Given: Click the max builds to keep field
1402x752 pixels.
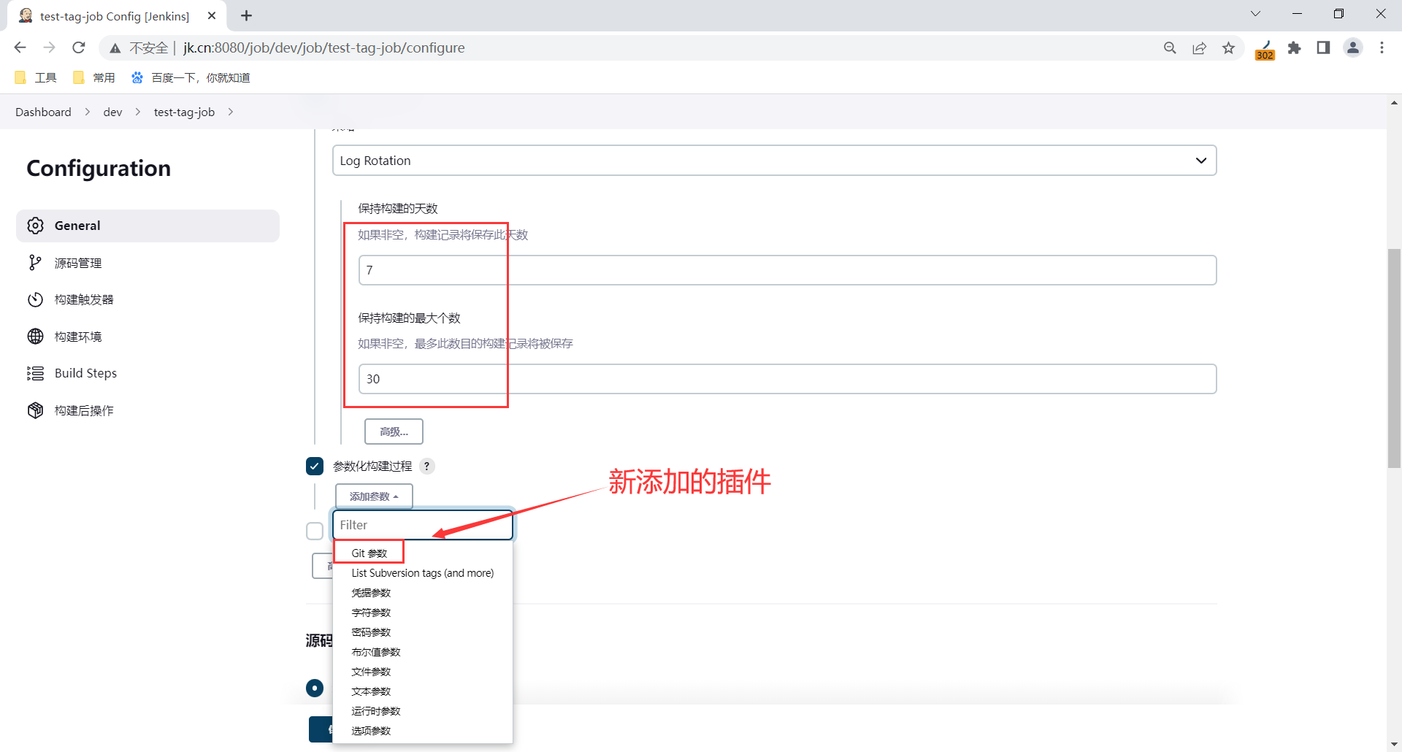Looking at the screenshot, I should pos(787,379).
